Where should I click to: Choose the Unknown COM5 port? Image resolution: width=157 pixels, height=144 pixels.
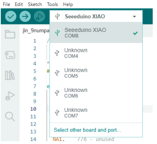(x=96, y=73)
